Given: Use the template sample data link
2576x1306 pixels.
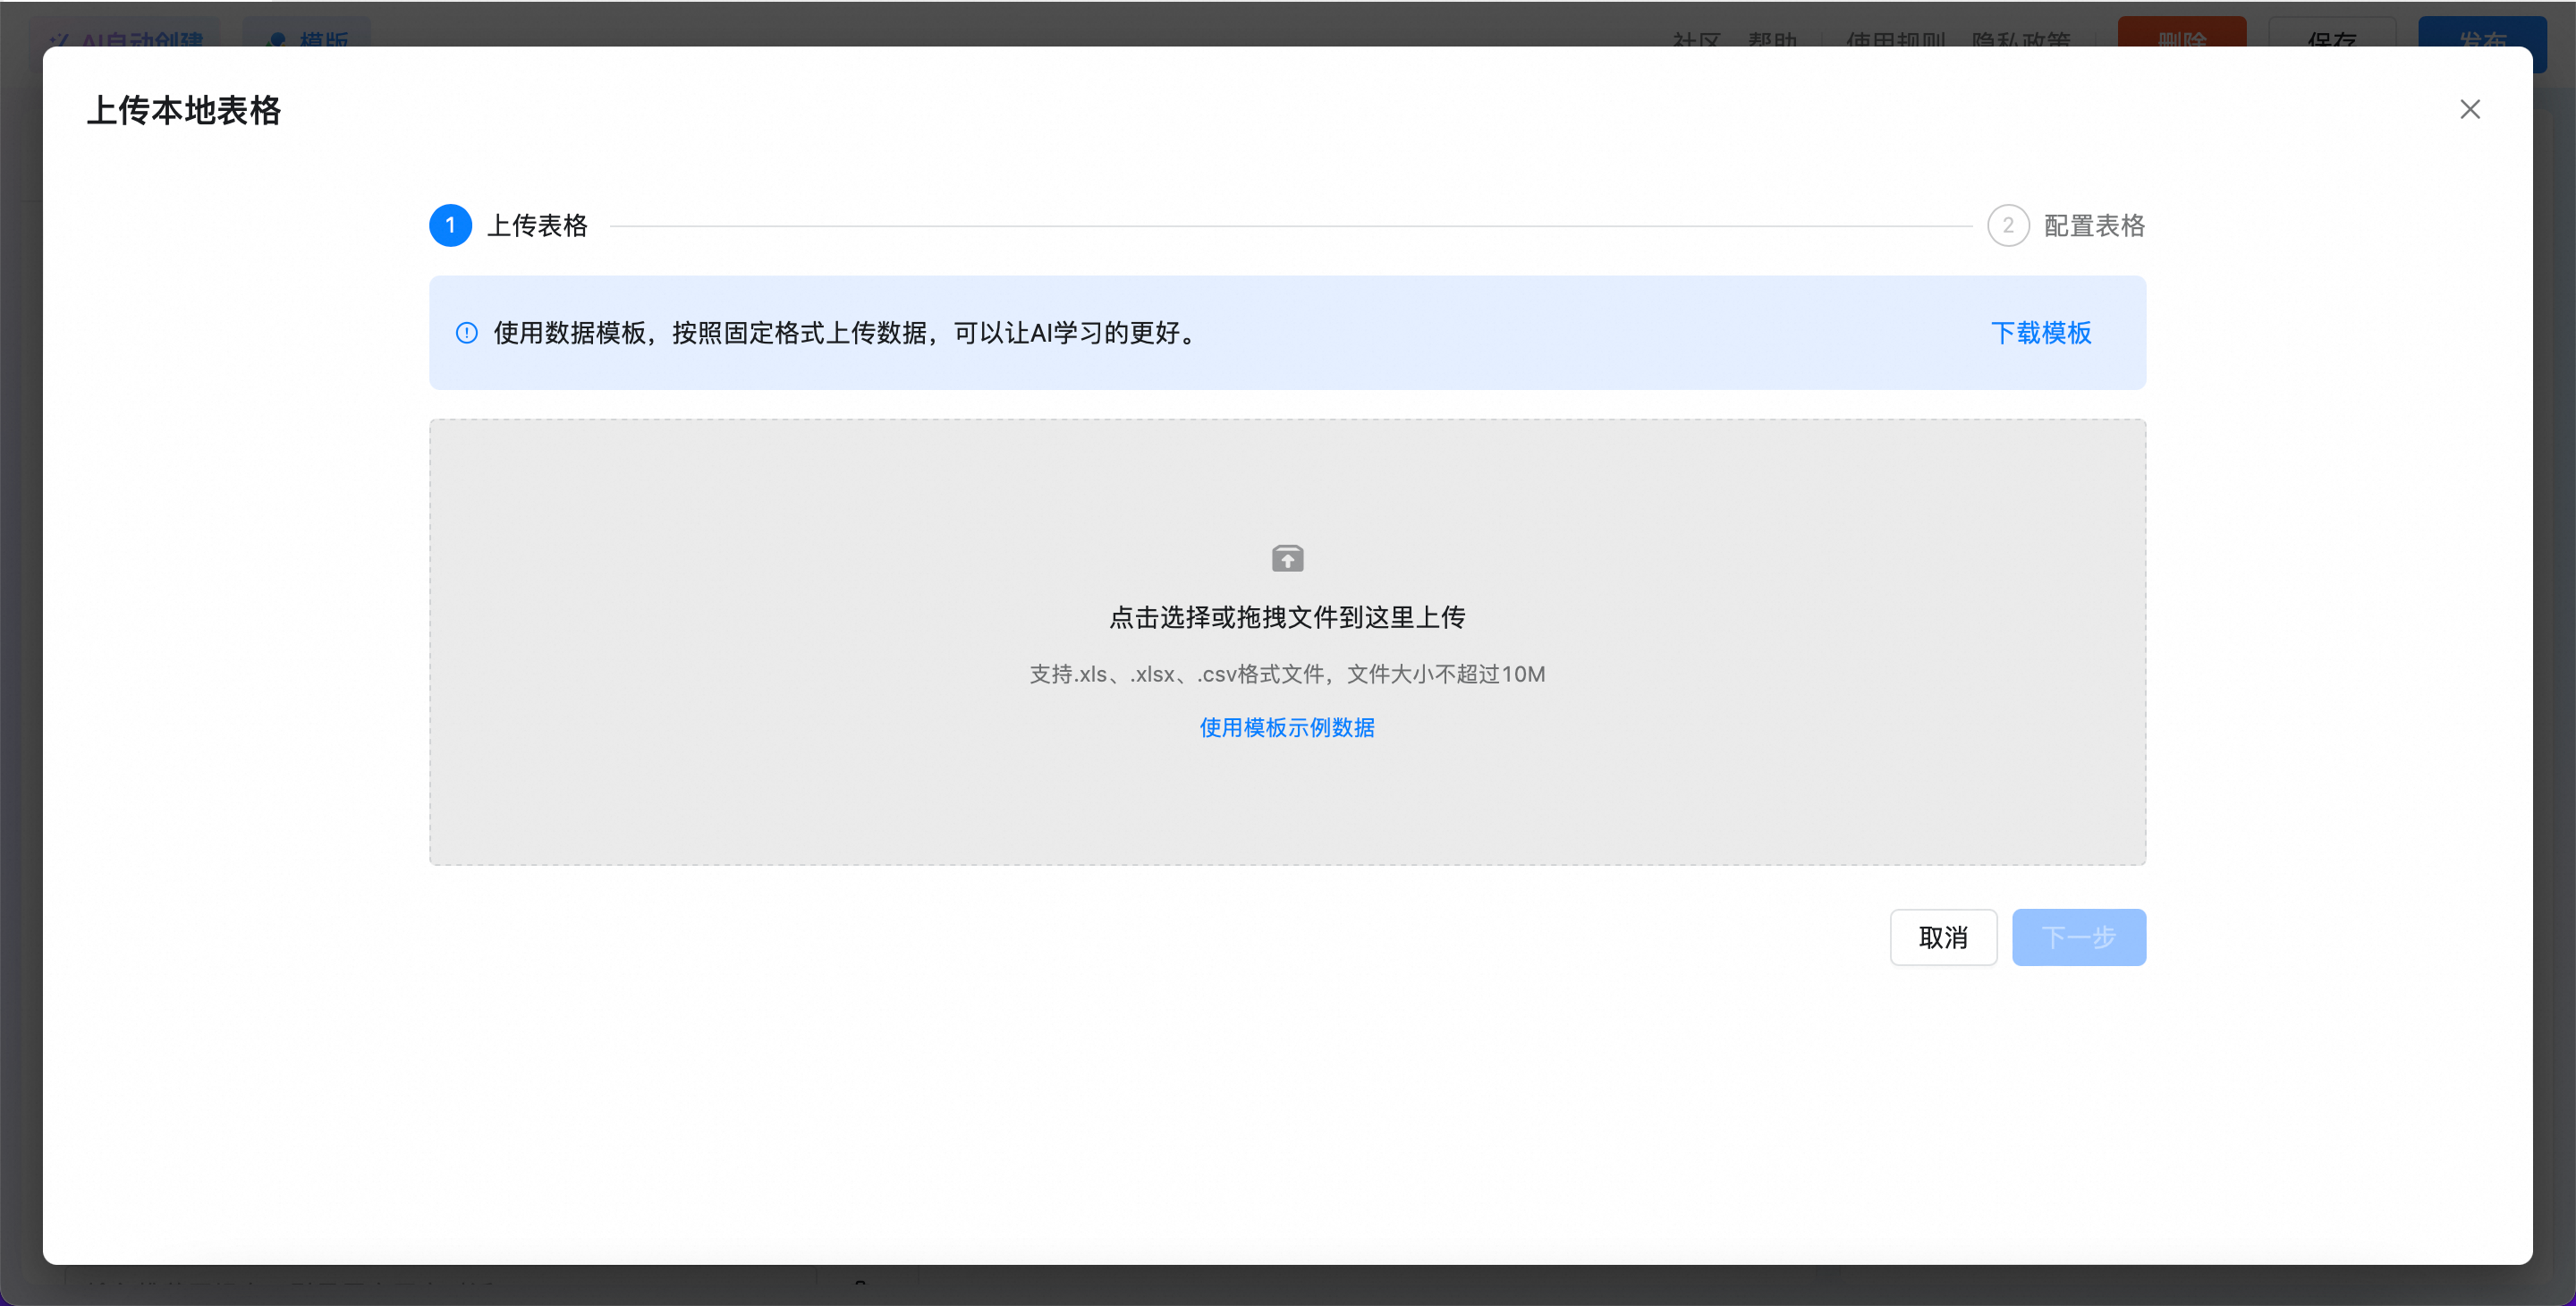Looking at the screenshot, I should 1287,727.
